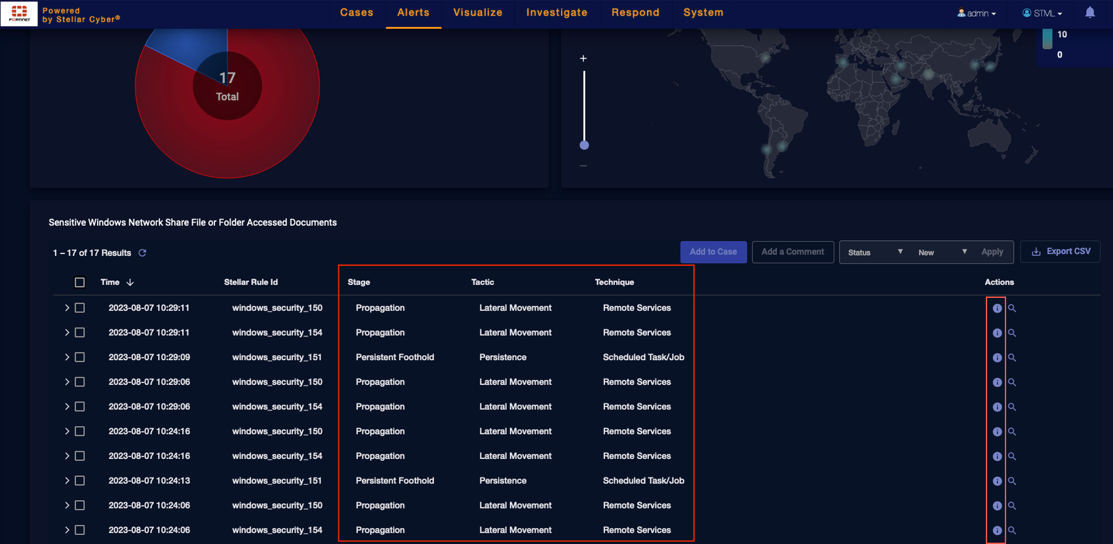
Task: Open the Status dropdown
Action: (x=874, y=252)
